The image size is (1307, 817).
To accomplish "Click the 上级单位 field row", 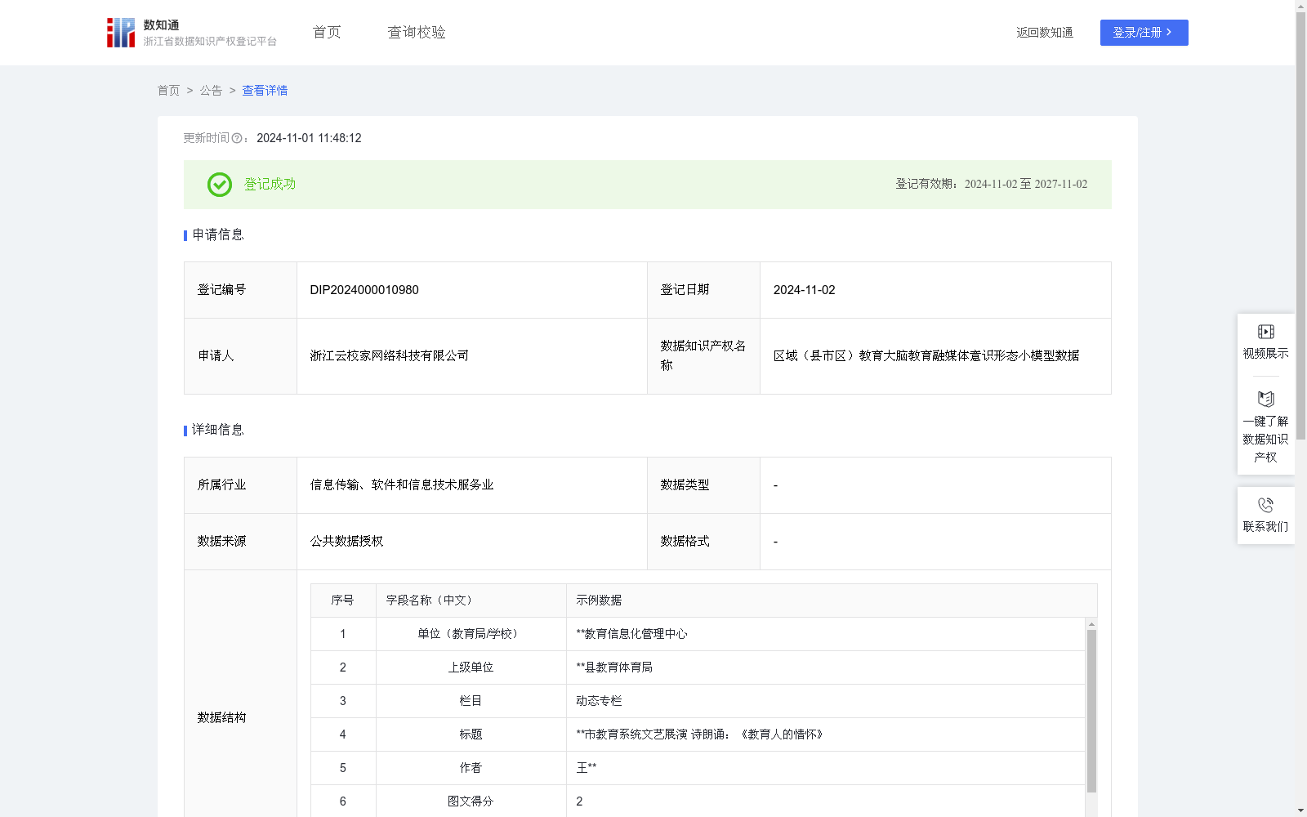I will [698, 667].
